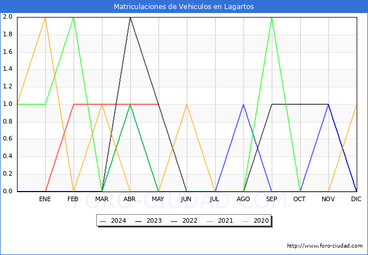
Task: Click the blue 2022 legend color marker
Action: point(174,221)
